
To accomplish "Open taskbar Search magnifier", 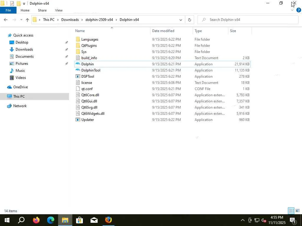I will point(21,220).
